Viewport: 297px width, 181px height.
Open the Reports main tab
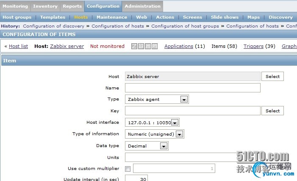[72, 6]
